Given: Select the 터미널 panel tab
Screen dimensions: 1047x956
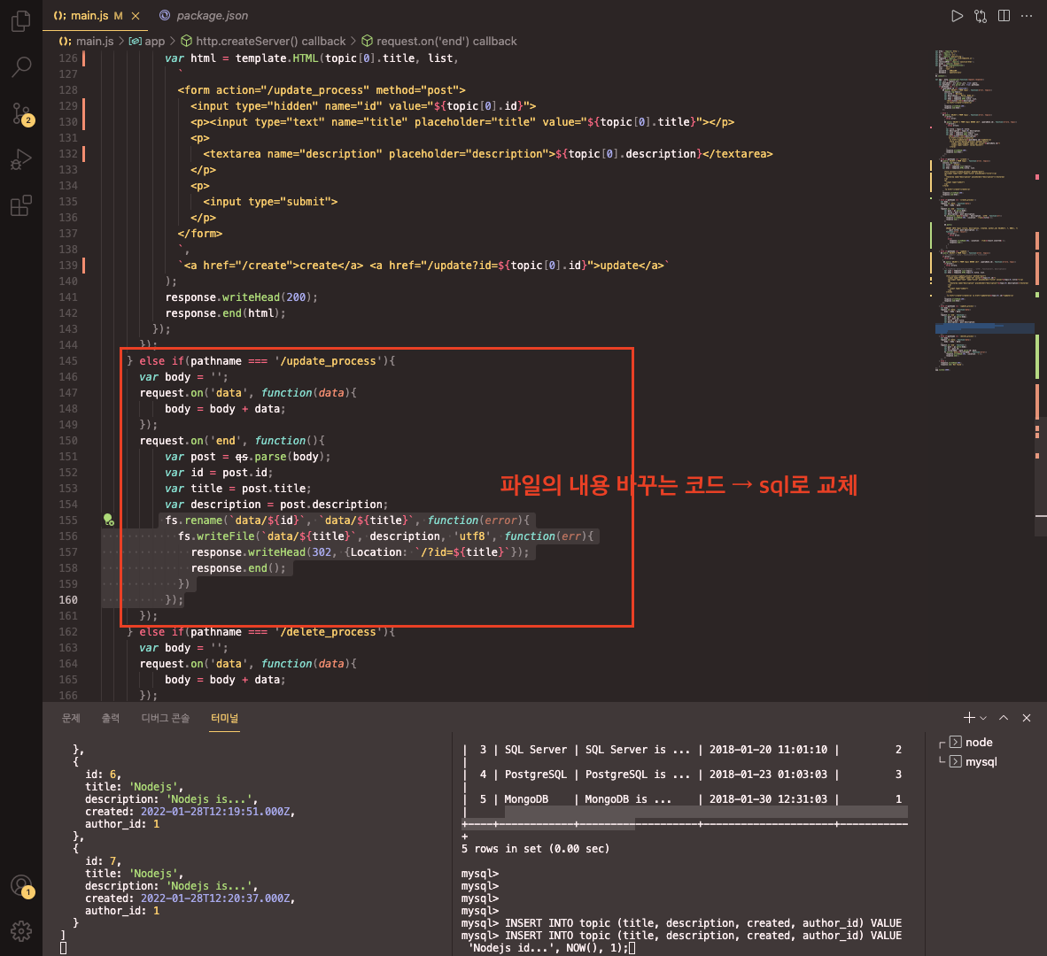Looking at the screenshot, I should coord(224,718).
